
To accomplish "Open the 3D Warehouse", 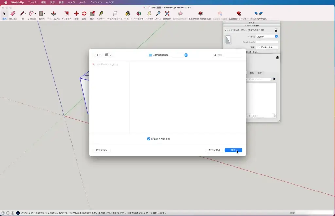I will (x=180, y=14).
